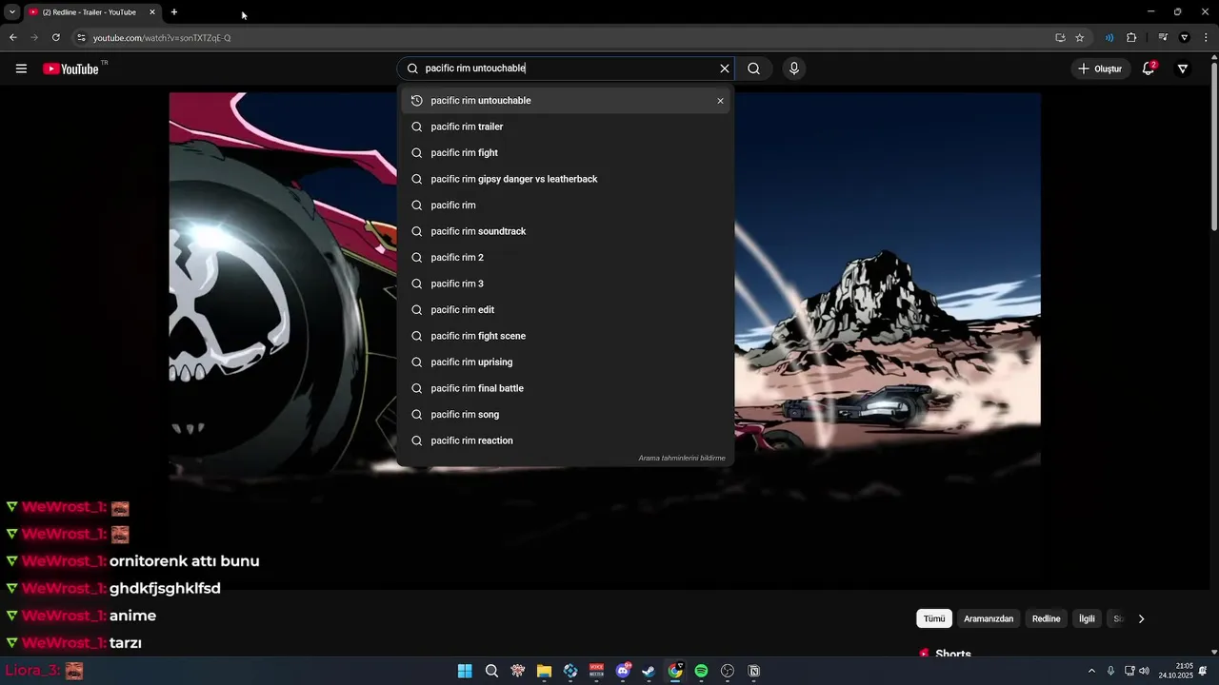Select the Redline filter chip
Screen dimensions: 1219x685
point(1046,618)
